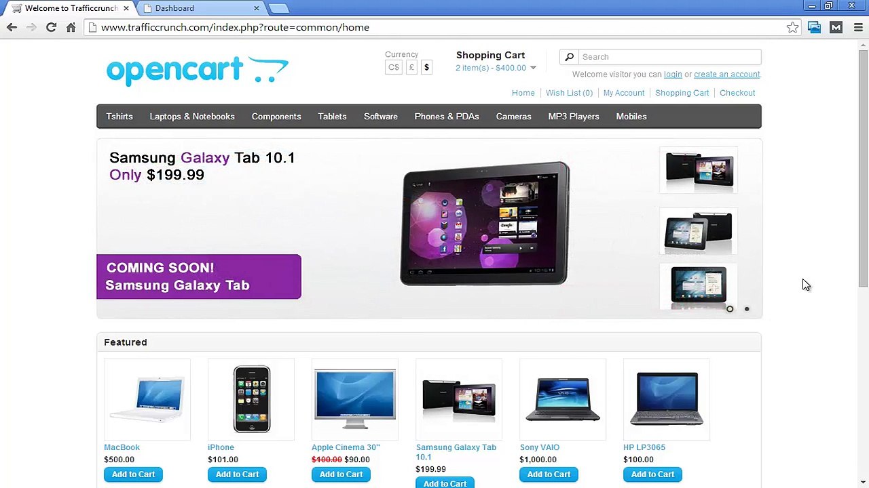Viewport: 869px width, 488px height.
Task: Add Sony VAIO to cart
Action: point(549,474)
